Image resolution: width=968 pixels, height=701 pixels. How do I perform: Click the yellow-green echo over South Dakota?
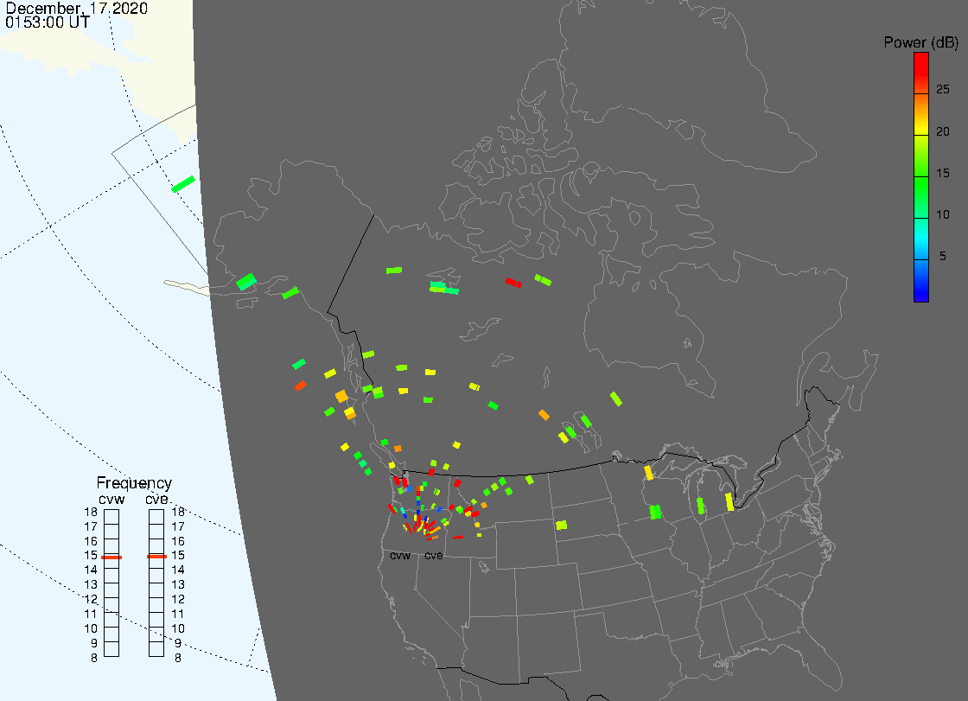pyautogui.click(x=561, y=525)
